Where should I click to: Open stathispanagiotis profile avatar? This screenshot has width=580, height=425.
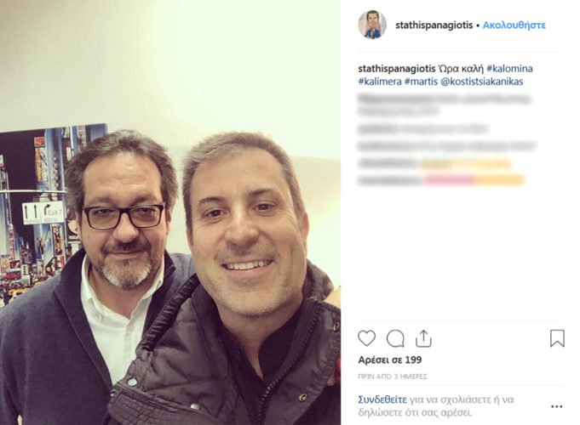372,25
